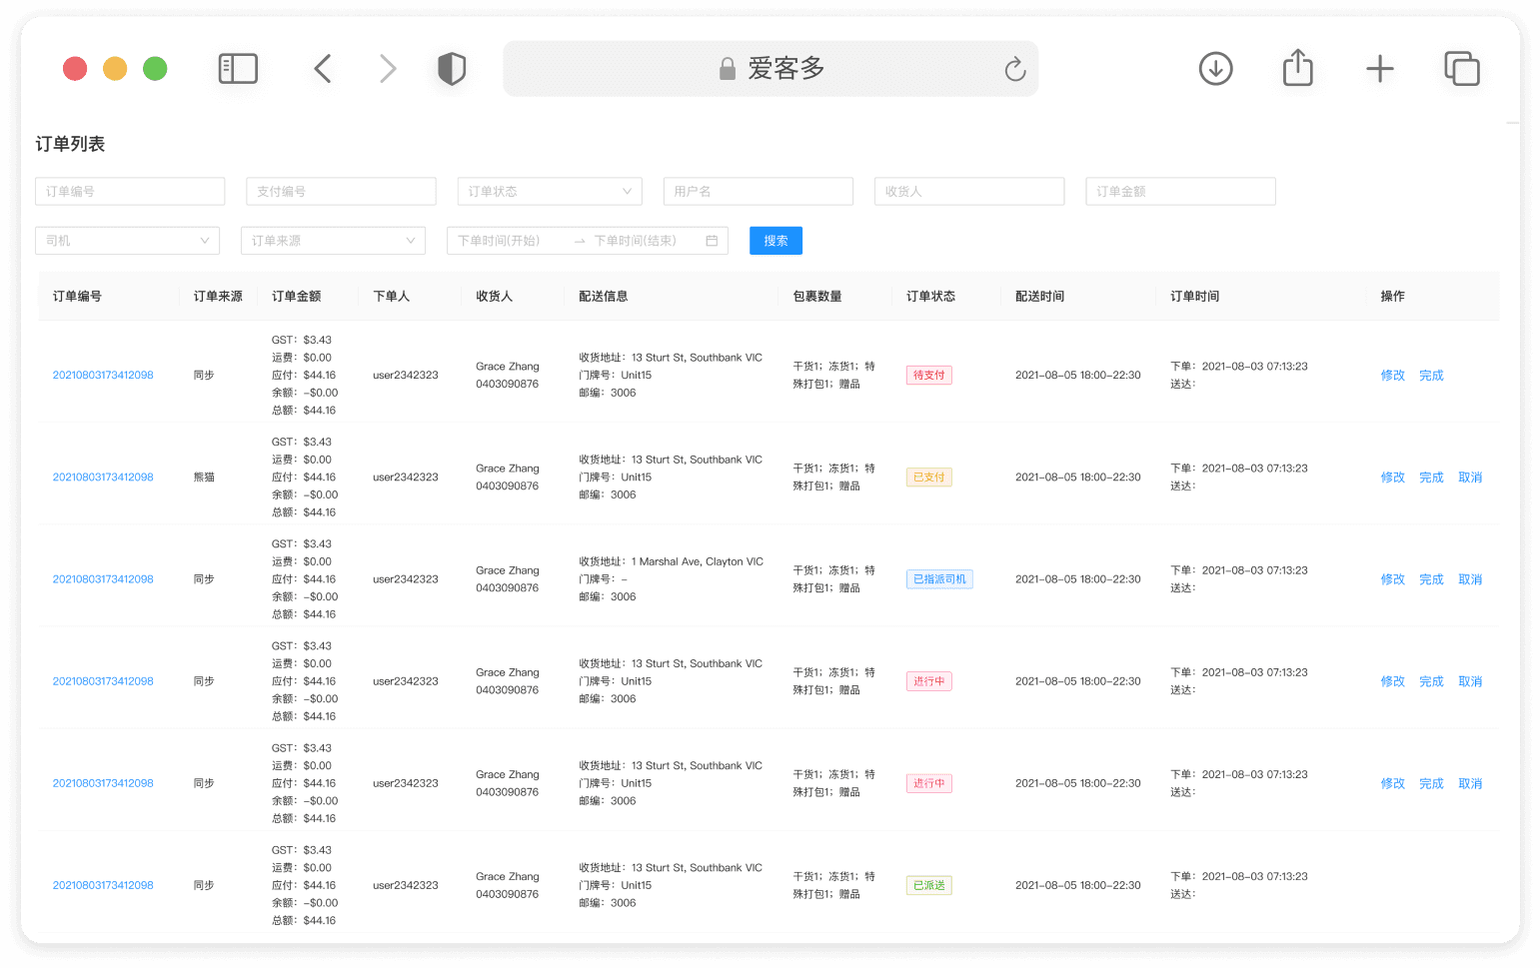
Task: Open the privacy shield icon
Action: click(x=452, y=69)
